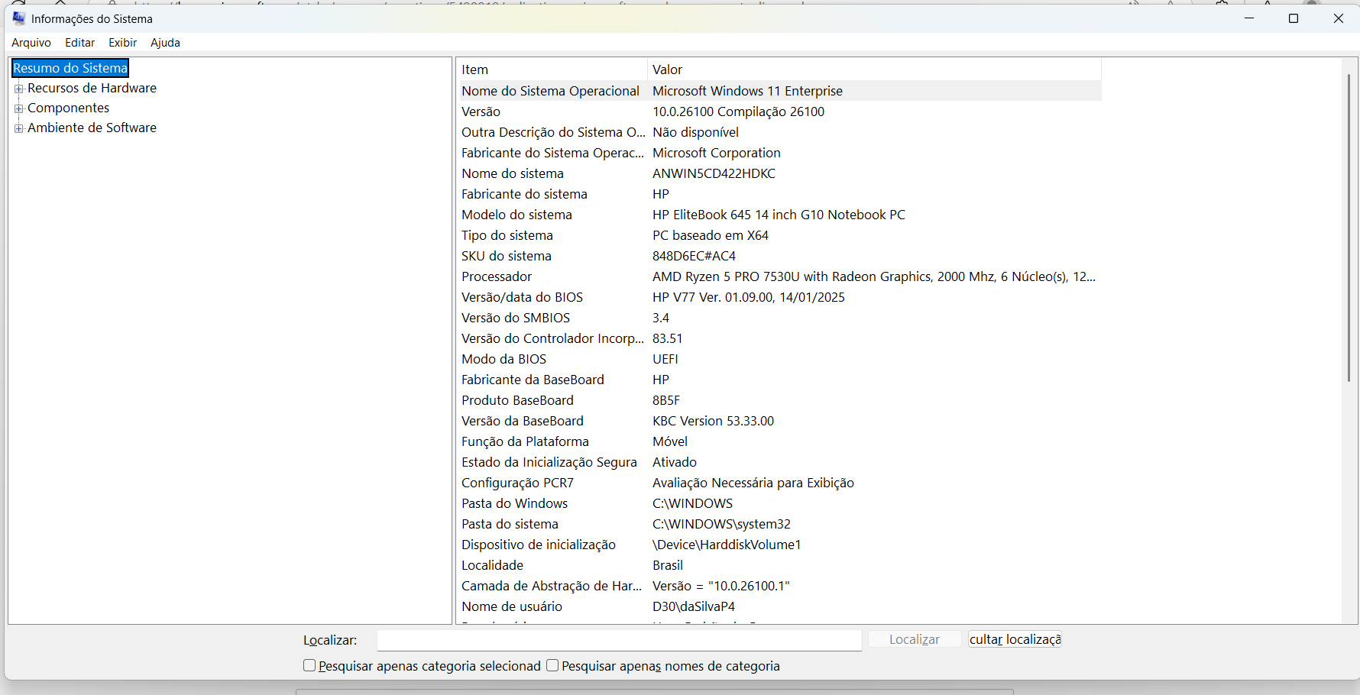Click the Ocultar localização button

pyautogui.click(x=1015, y=639)
